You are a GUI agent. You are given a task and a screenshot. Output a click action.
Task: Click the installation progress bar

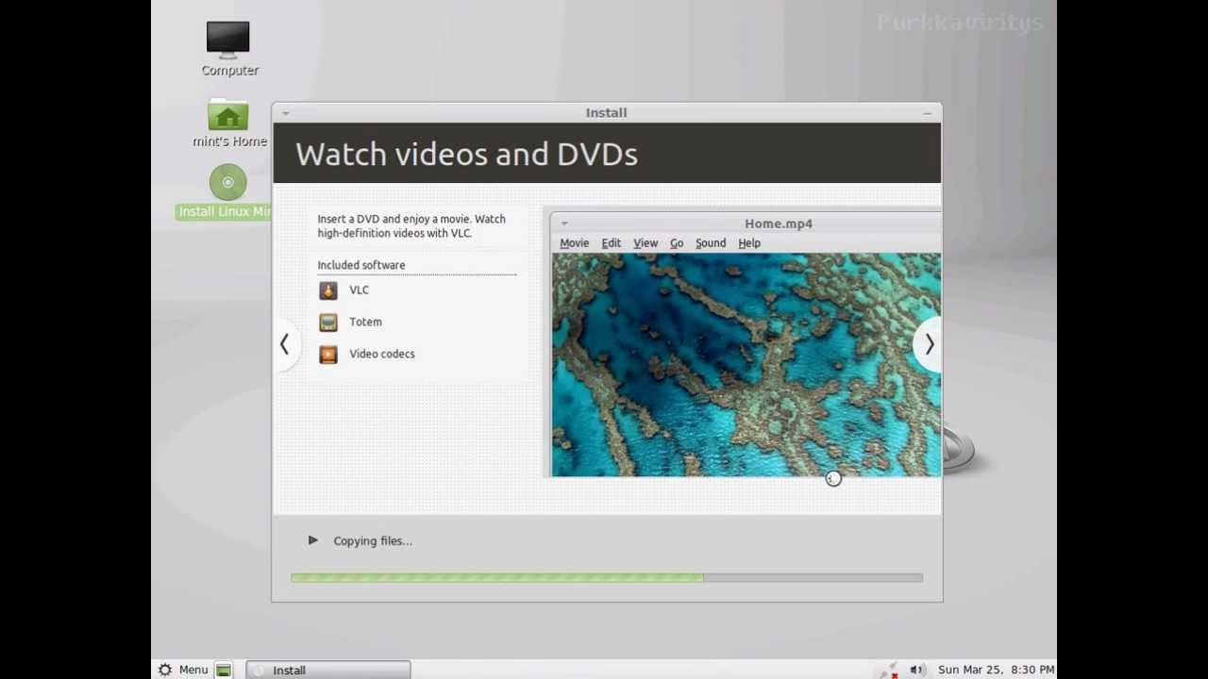[607, 577]
